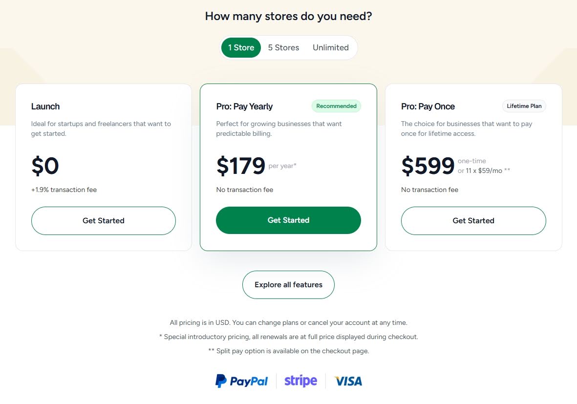Select the 5 Stores option
The image size is (577, 404).
pos(283,47)
